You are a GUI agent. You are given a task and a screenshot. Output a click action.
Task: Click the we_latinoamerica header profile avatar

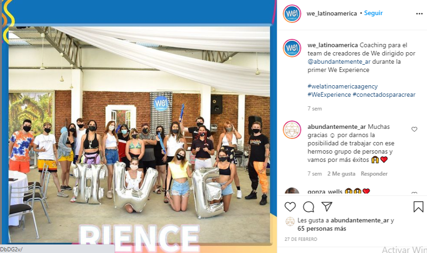(292, 13)
